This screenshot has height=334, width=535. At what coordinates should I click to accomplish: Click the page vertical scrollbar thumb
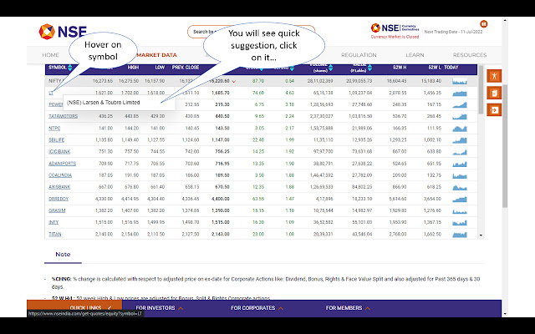click(x=505, y=146)
